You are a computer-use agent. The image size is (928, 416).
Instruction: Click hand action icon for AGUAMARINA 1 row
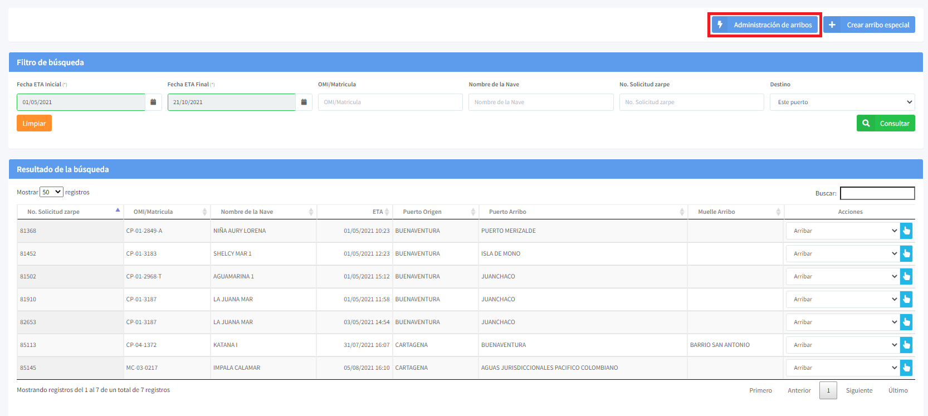tap(906, 276)
